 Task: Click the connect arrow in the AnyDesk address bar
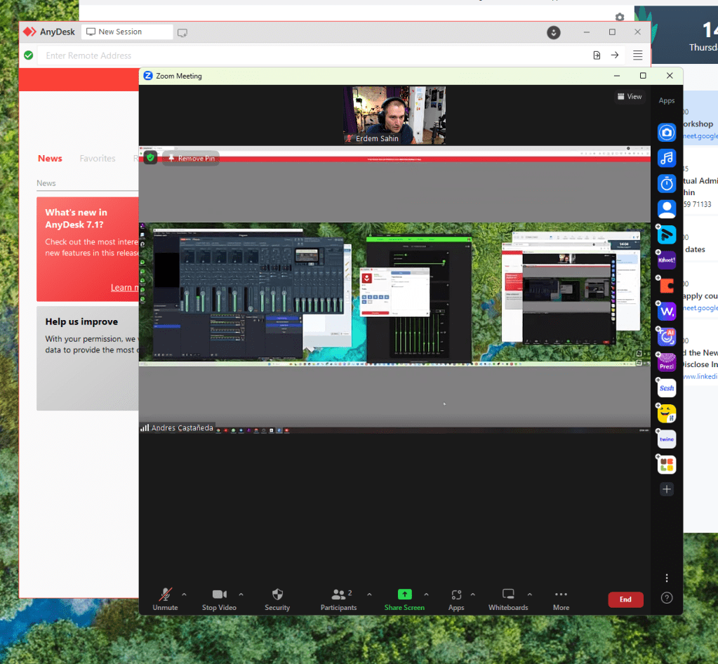pyautogui.click(x=615, y=55)
